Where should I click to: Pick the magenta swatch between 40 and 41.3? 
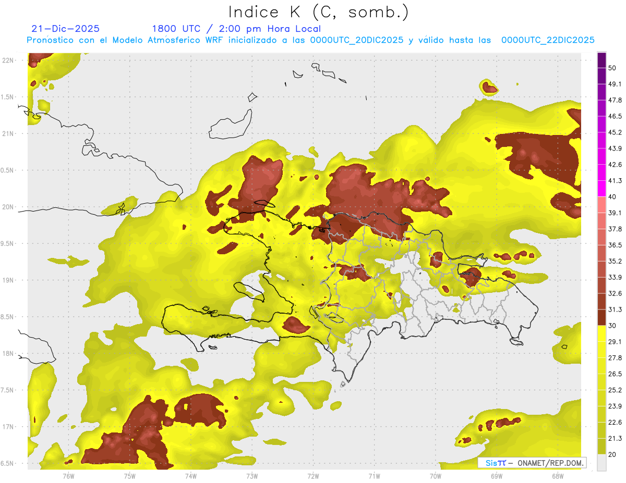[601, 189]
